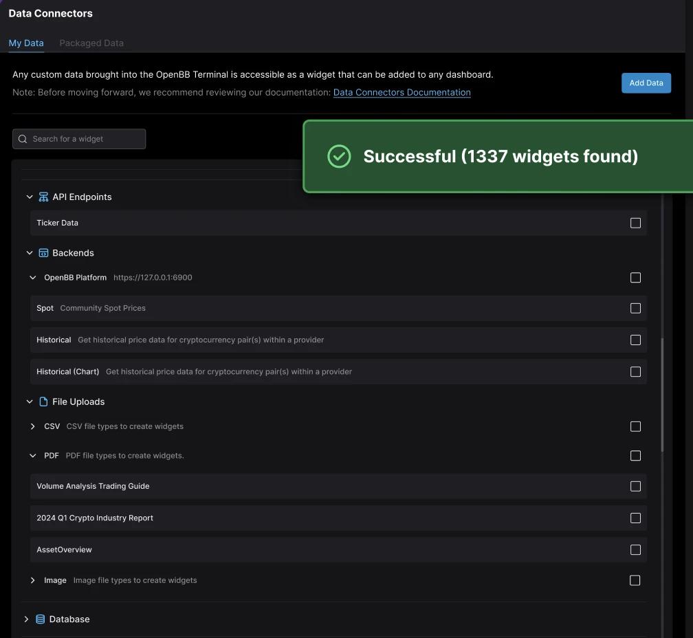Image resolution: width=693 pixels, height=638 pixels.
Task: Expand the CSV file types group
Action: click(33, 427)
